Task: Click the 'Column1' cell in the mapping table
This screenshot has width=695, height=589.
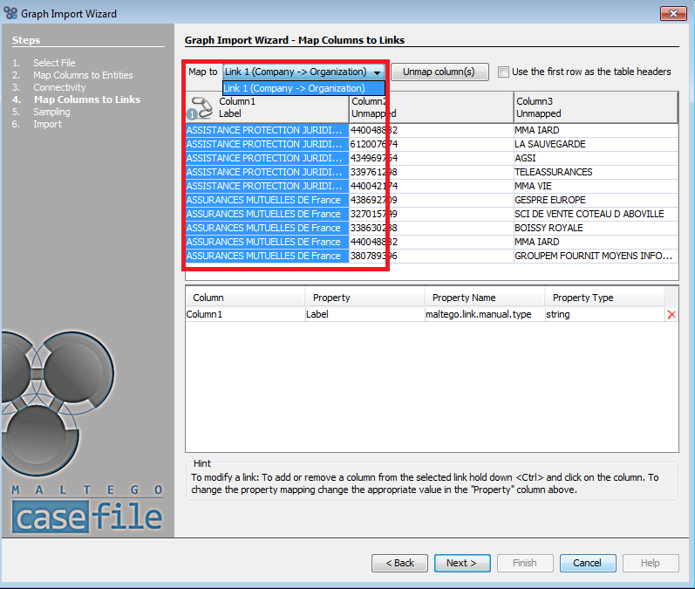Action: click(x=245, y=314)
